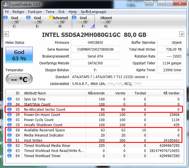Screen dimensions: 189x168
Task: Click the serial number field CVEM84720027080DGN
Action: 95,50
